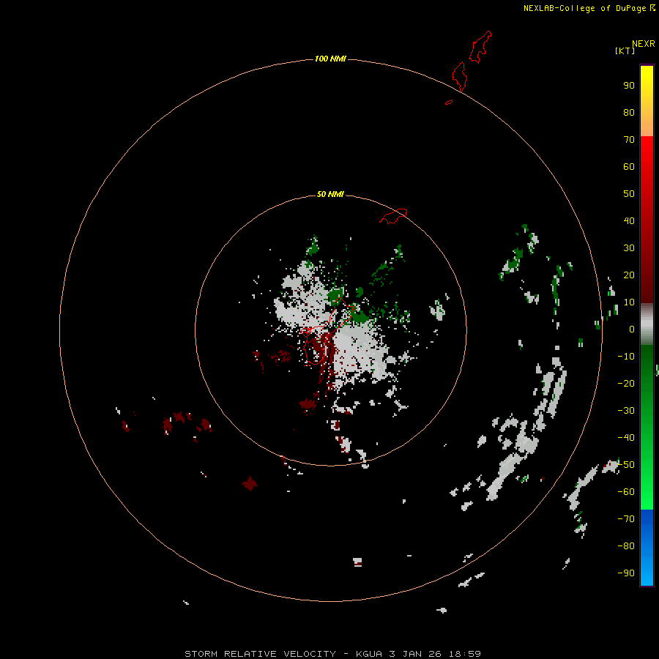Screen dimensions: 659x659
Task: Click the -90 value on the velocity scale
Action: pyautogui.click(x=626, y=573)
